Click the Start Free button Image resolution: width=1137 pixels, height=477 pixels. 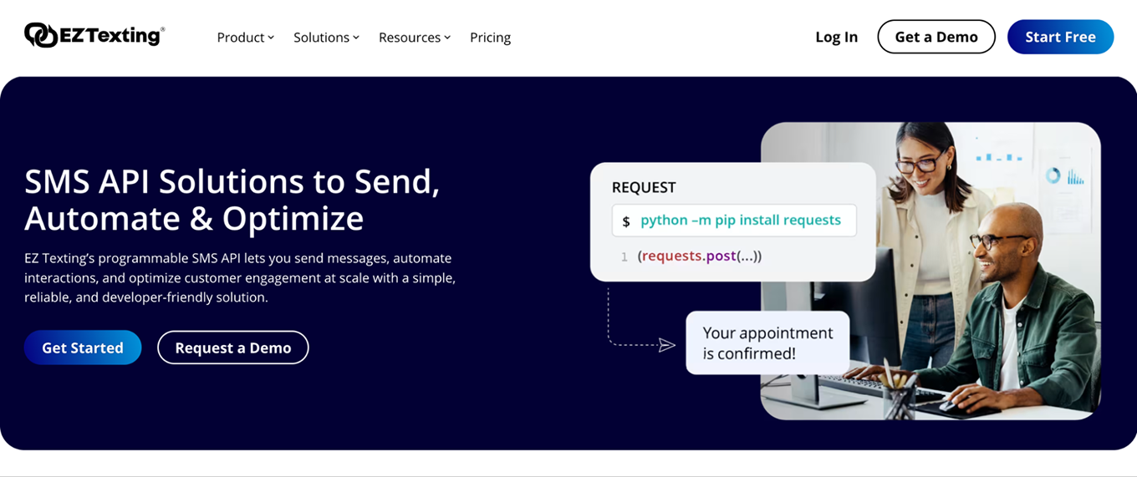1060,37
